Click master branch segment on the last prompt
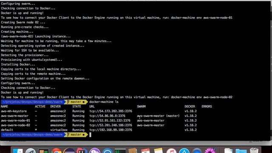272x153 pixels. click(x=76, y=135)
